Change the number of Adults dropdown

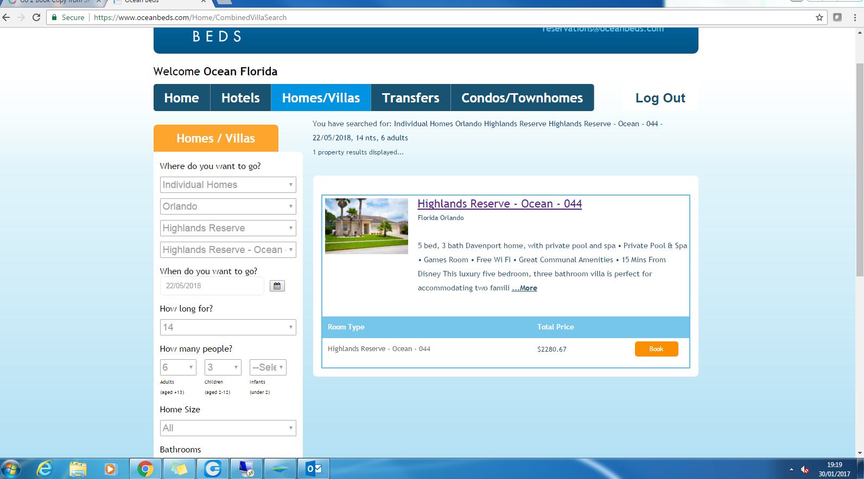(178, 367)
